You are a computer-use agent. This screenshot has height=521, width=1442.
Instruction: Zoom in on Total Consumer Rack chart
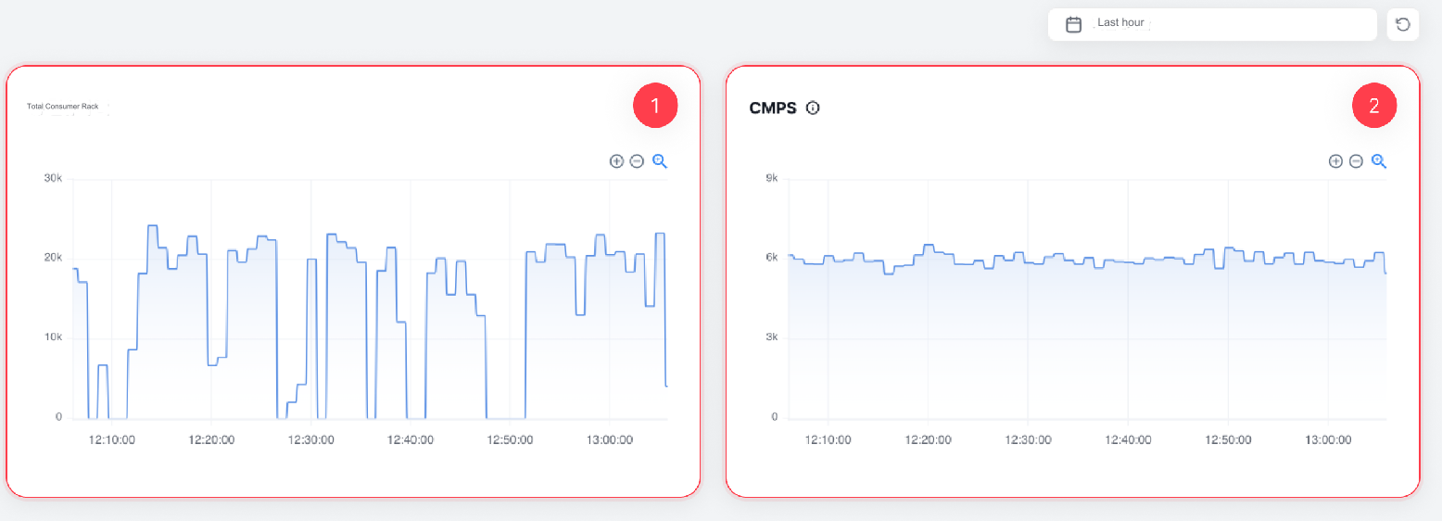coord(616,161)
